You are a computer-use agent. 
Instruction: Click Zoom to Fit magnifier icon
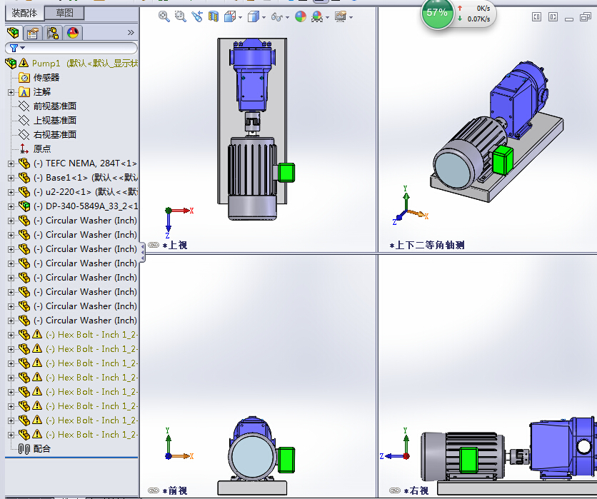coord(164,16)
